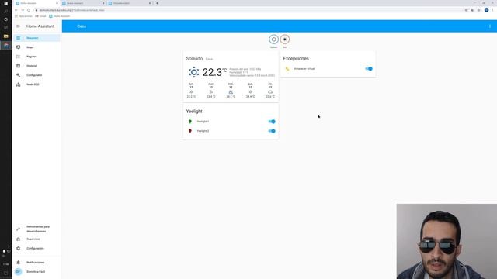The width and height of the screenshot is (497, 279).
Task: Click the Configurator wrench icon
Action: pyautogui.click(x=18, y=75)
